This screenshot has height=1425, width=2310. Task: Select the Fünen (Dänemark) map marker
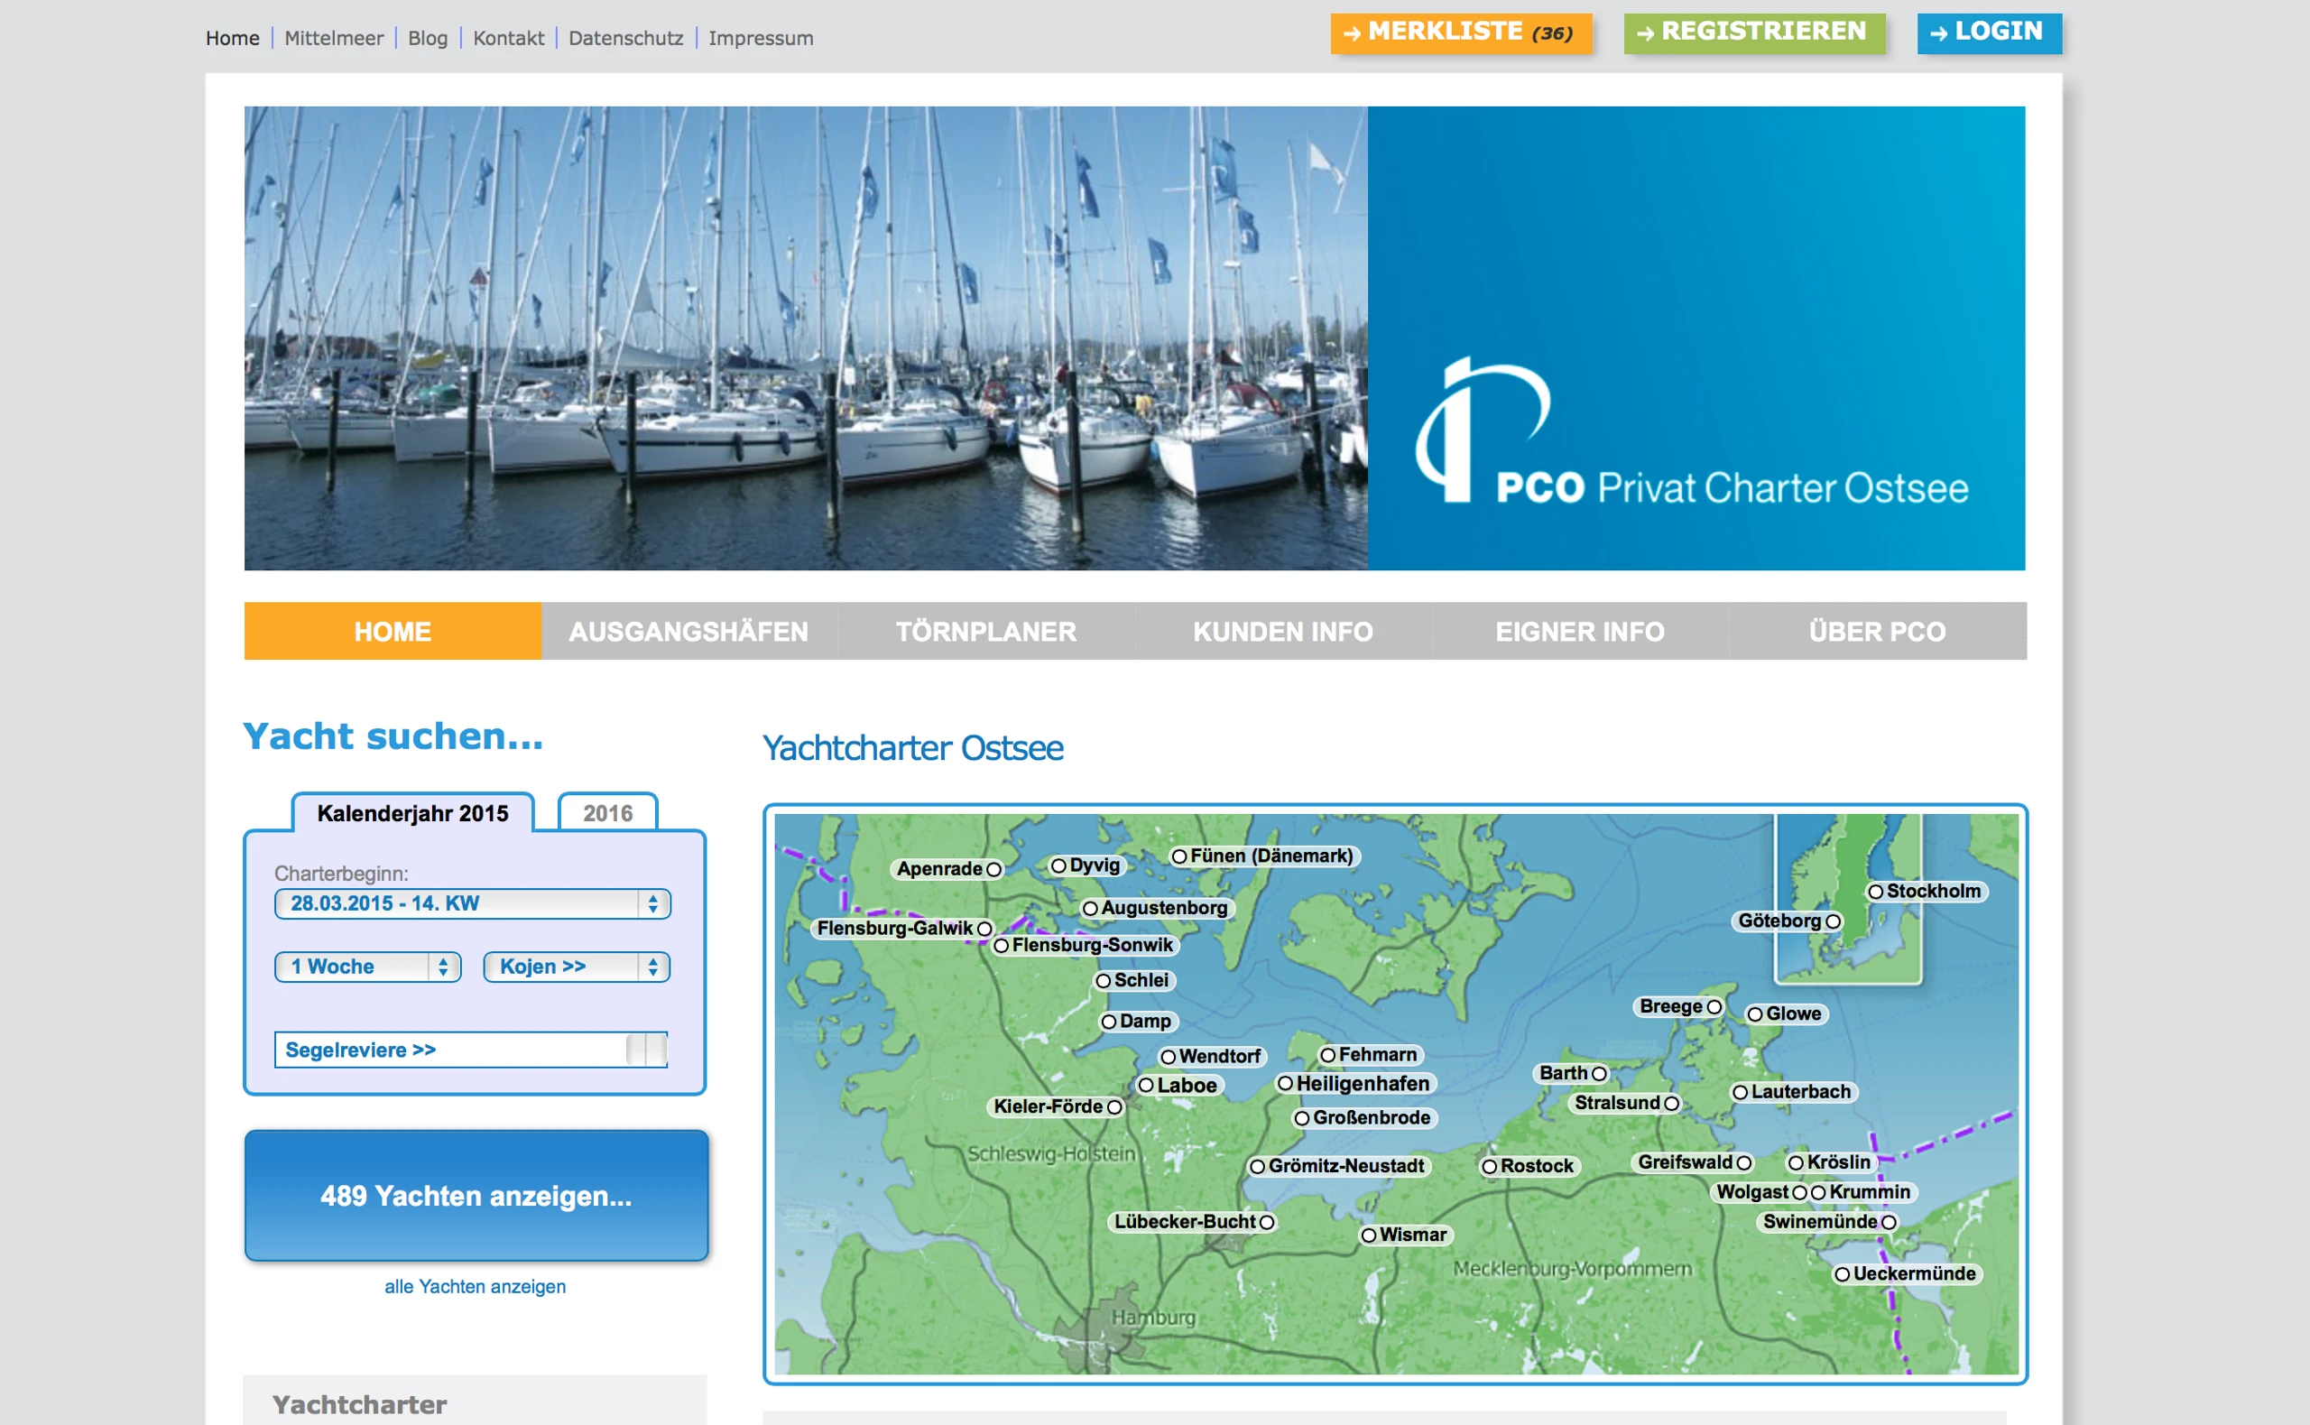tap(1180, 856)
